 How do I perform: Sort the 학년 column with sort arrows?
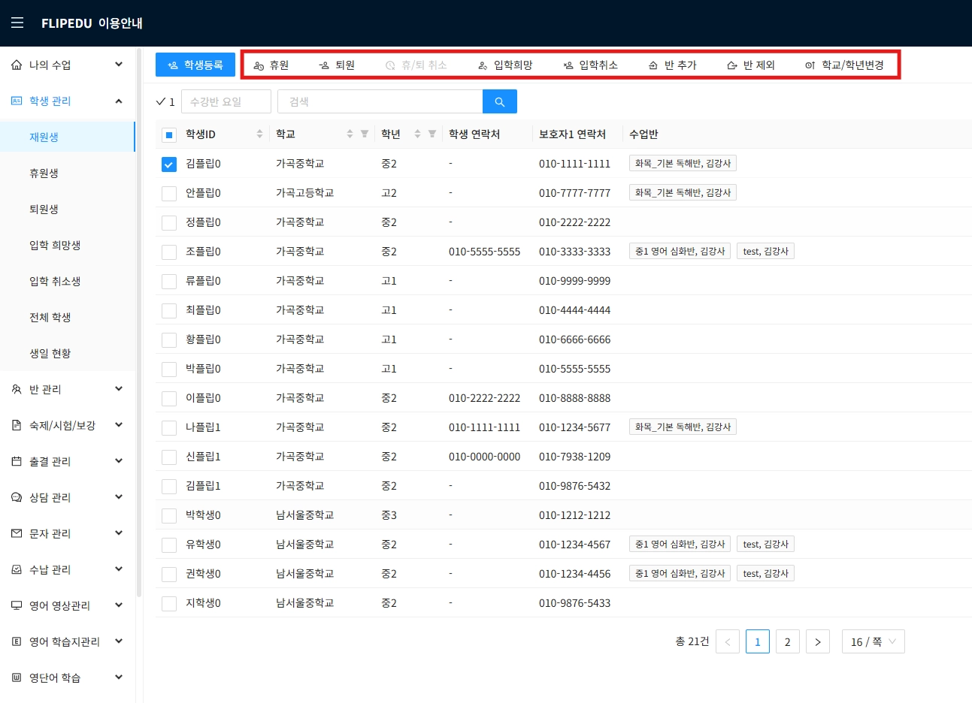[417, 134]
